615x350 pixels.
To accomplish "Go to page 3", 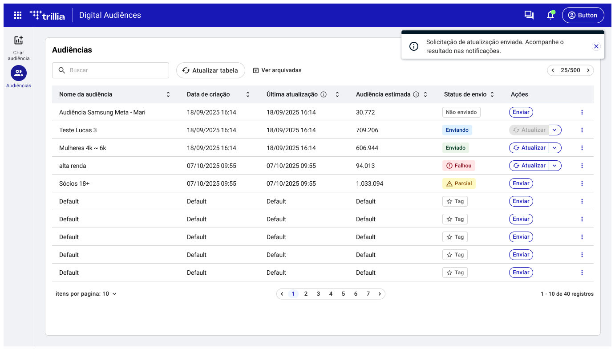I will click(319, 294).
